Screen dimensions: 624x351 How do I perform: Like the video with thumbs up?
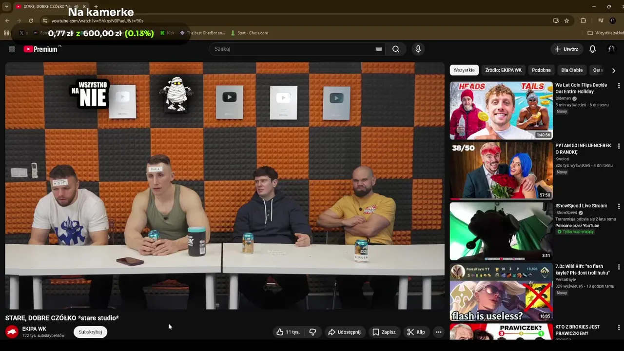pos(288,332)
